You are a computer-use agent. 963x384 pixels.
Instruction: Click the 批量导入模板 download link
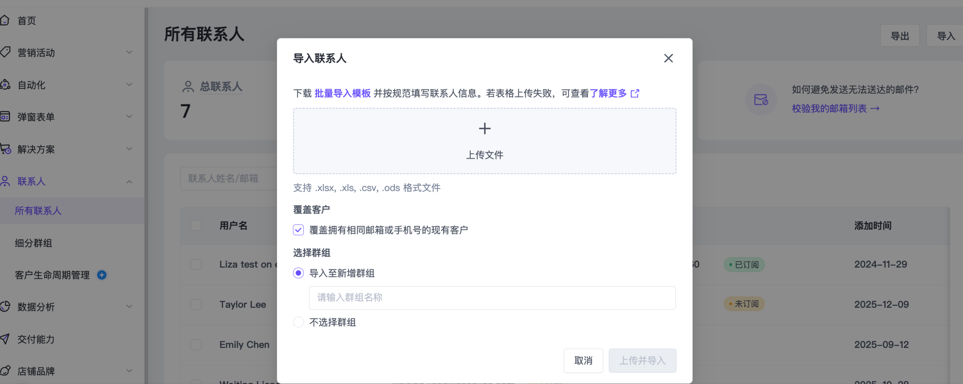click(x=343, y=93)
